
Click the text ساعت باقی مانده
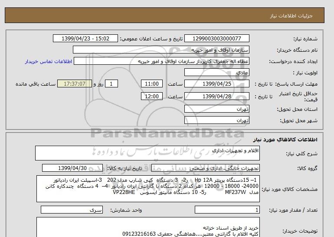point(36,84)
